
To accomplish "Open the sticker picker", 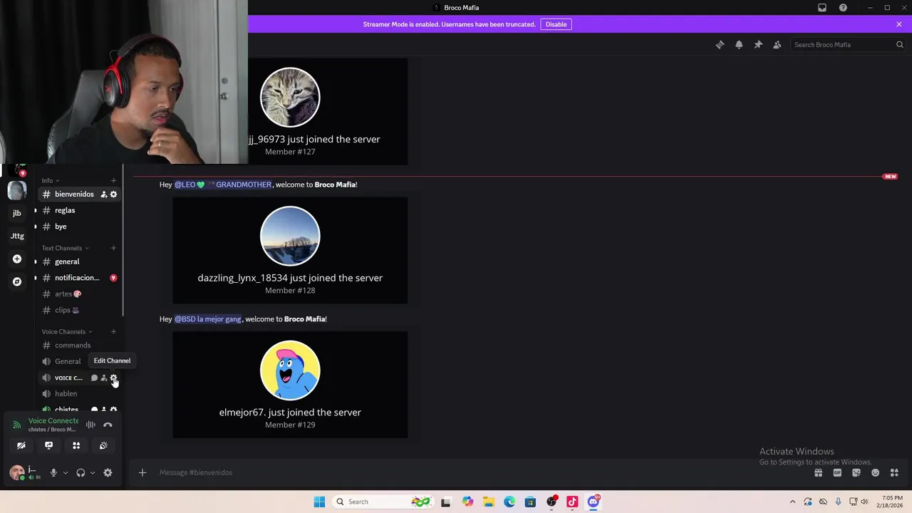I will tap(856, 472).
